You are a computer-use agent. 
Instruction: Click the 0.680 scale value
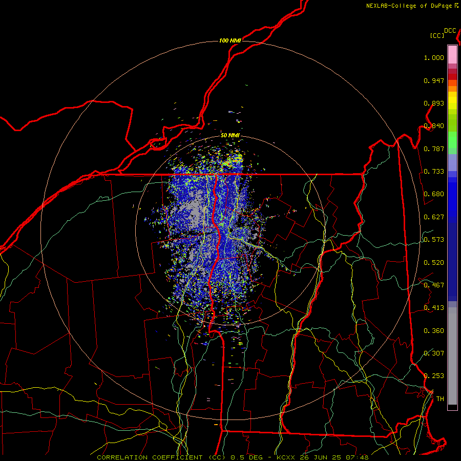coord(434,194)
